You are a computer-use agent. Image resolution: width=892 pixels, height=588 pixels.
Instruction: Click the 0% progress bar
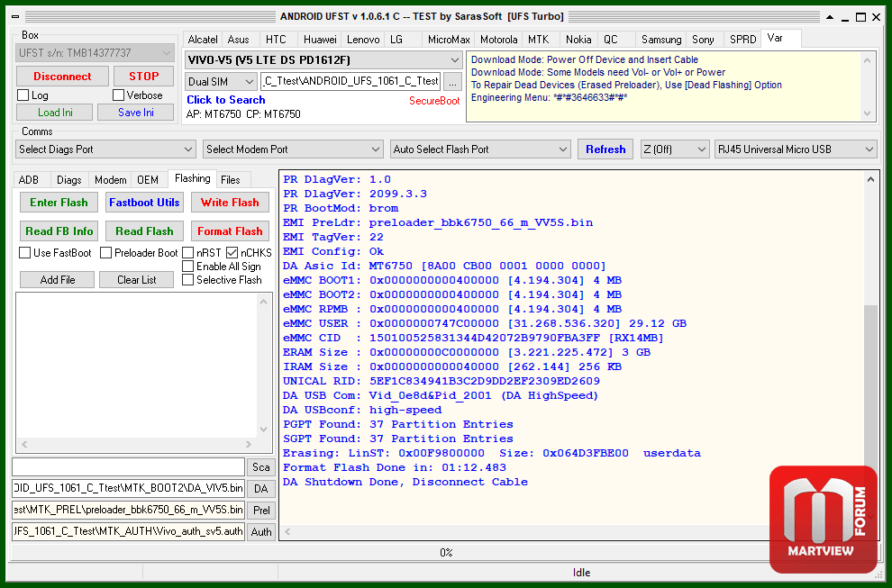coord(446,553)
